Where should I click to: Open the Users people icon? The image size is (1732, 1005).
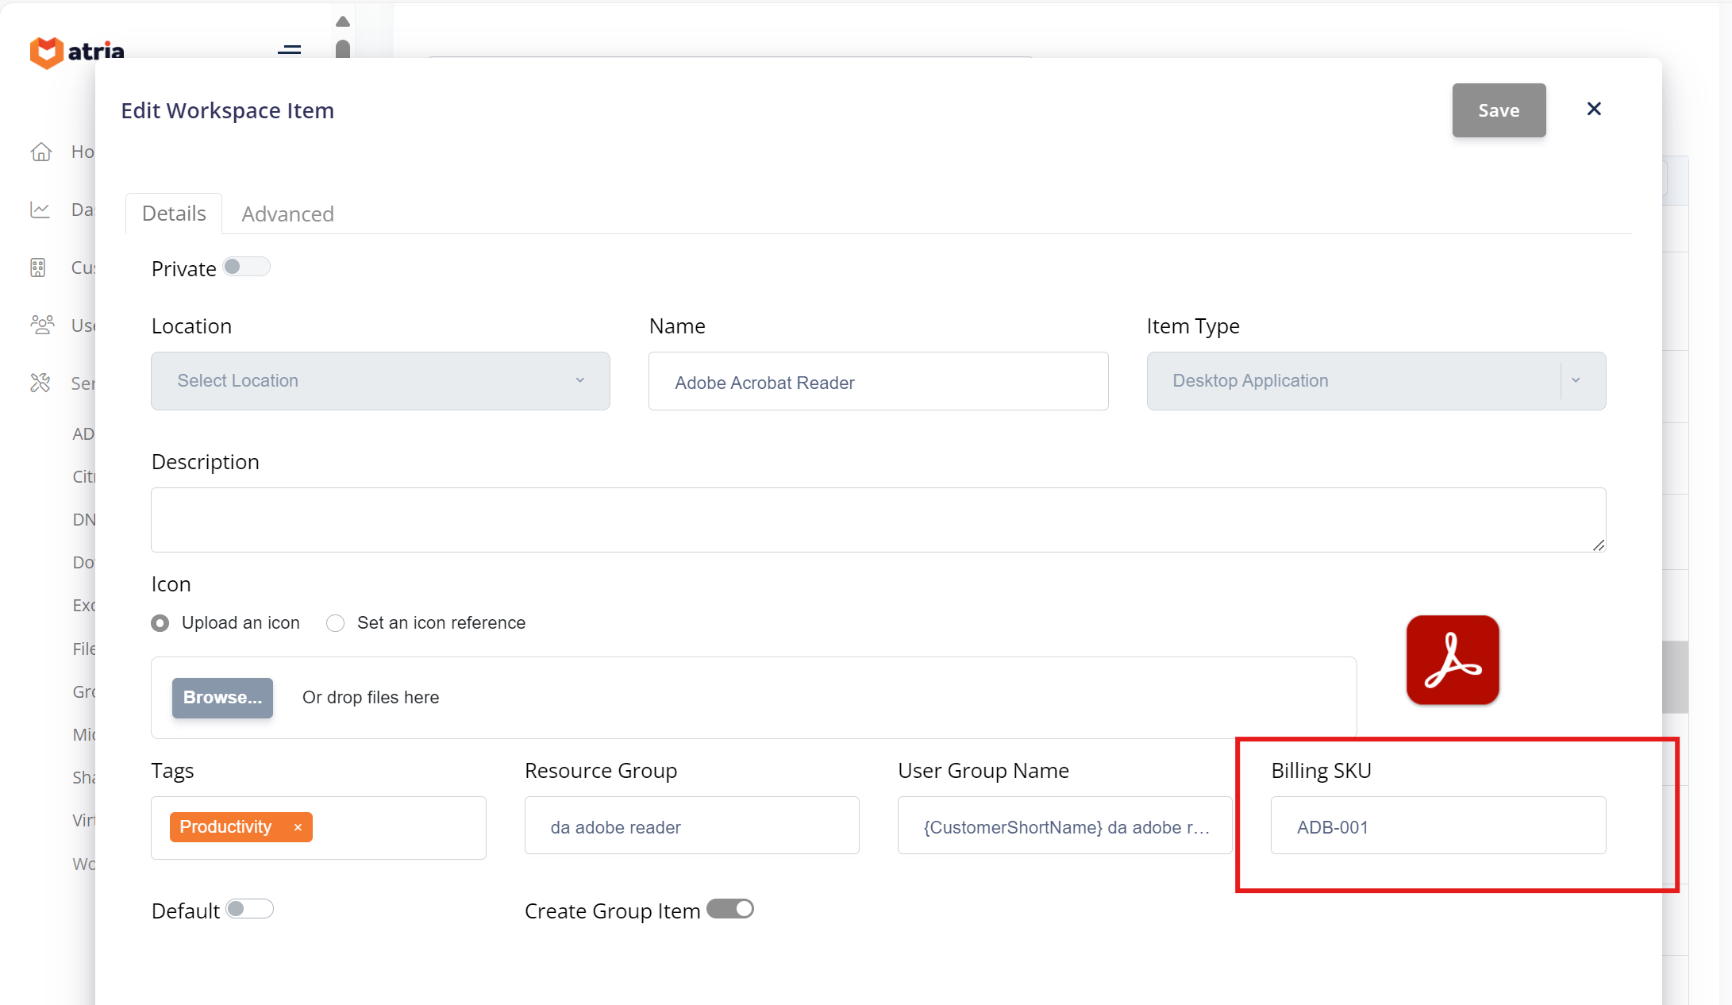[41, 325]
